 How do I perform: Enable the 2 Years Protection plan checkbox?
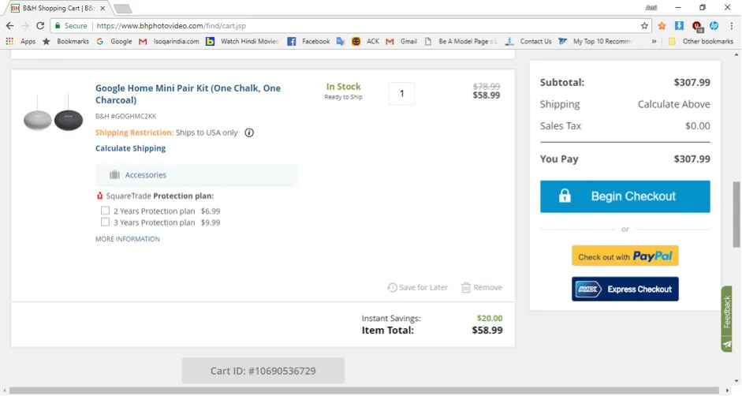pyautogui.click(x=105, y=211)
